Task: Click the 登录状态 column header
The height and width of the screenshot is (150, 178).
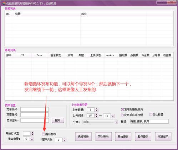Action: point(56,55)
